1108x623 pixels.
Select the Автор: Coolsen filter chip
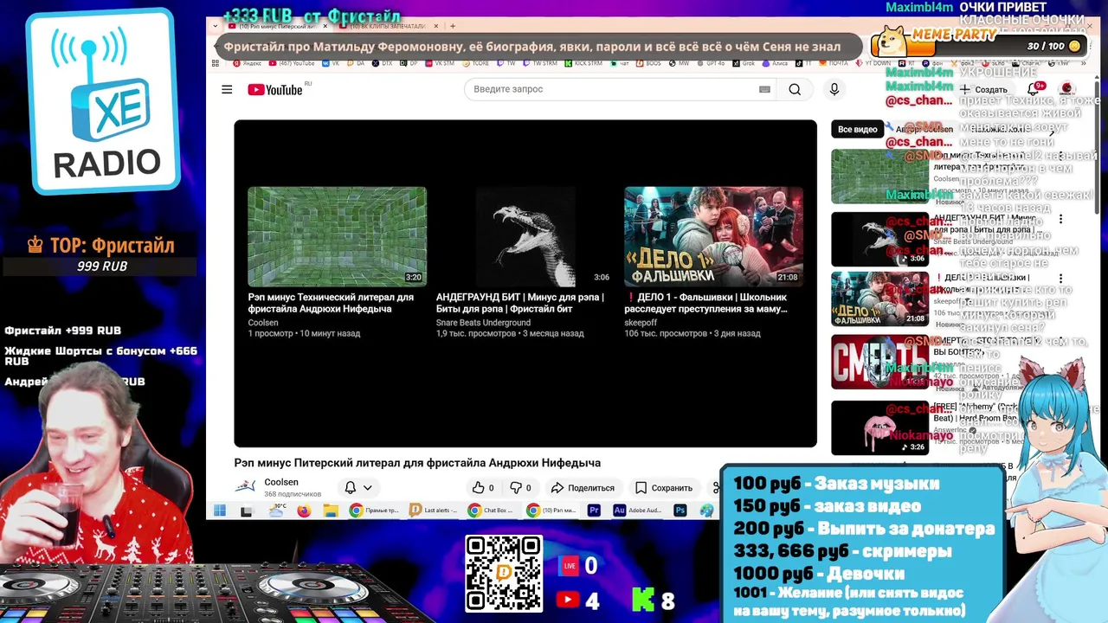pos(922,129)
